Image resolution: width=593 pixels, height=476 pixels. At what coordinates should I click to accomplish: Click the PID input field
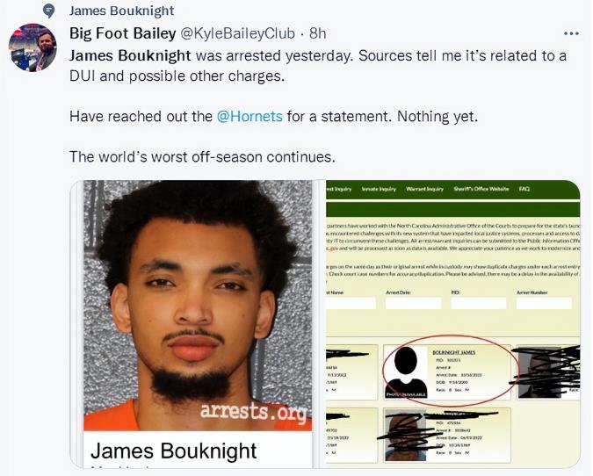tap(479, 303)
